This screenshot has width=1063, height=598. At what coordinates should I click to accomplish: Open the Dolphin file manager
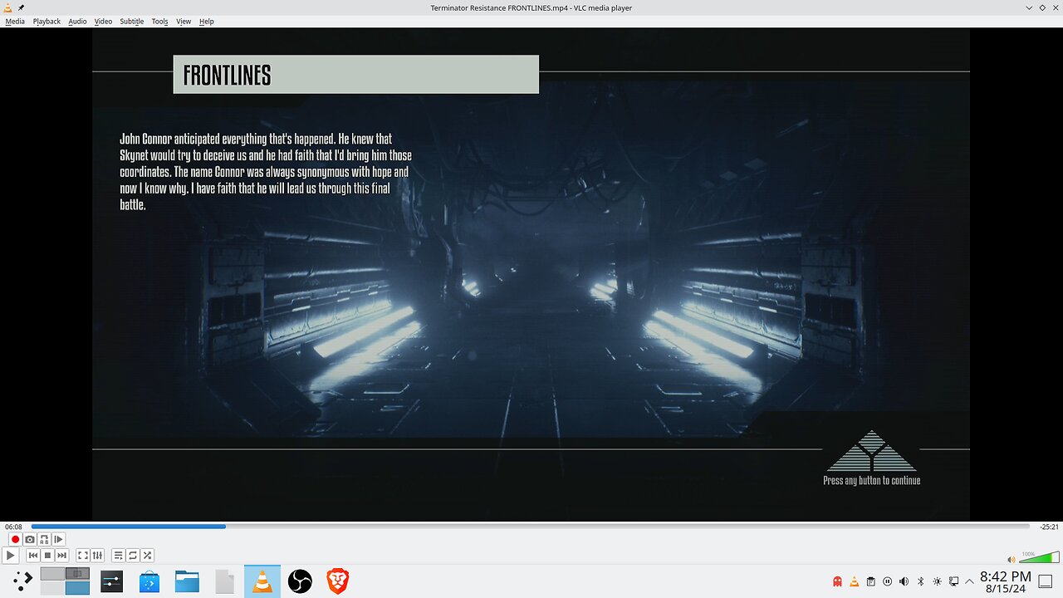pos(187,581)
